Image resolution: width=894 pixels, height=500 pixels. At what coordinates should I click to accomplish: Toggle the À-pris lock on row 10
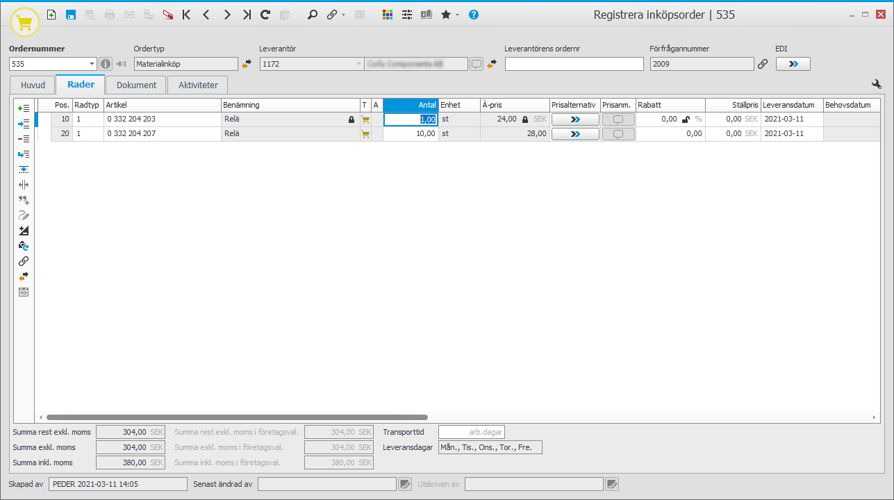525,119
